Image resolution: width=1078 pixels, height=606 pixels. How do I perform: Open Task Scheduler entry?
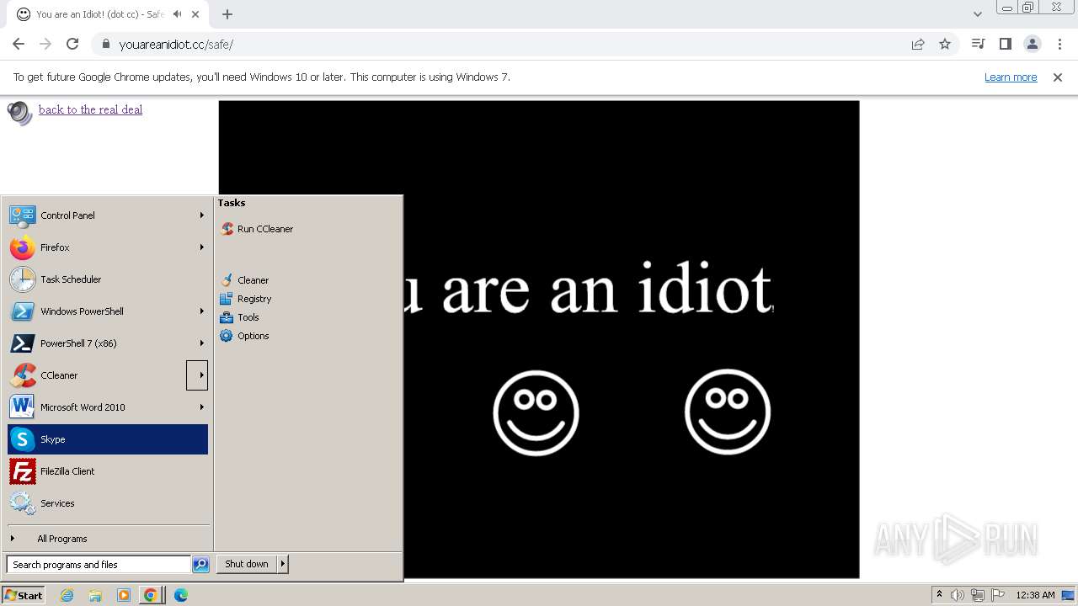(x=108, y=279)
